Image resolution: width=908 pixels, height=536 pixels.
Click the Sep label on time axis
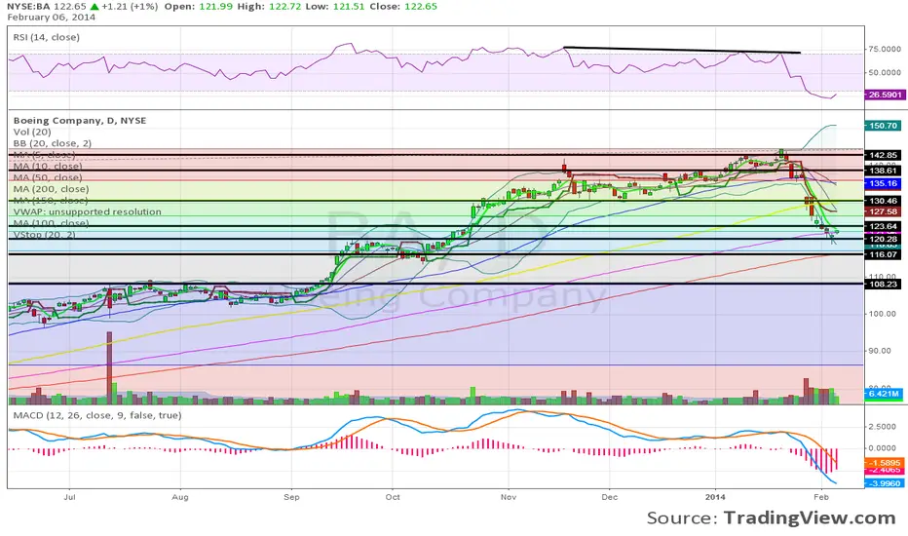click(x=291, y=497)
